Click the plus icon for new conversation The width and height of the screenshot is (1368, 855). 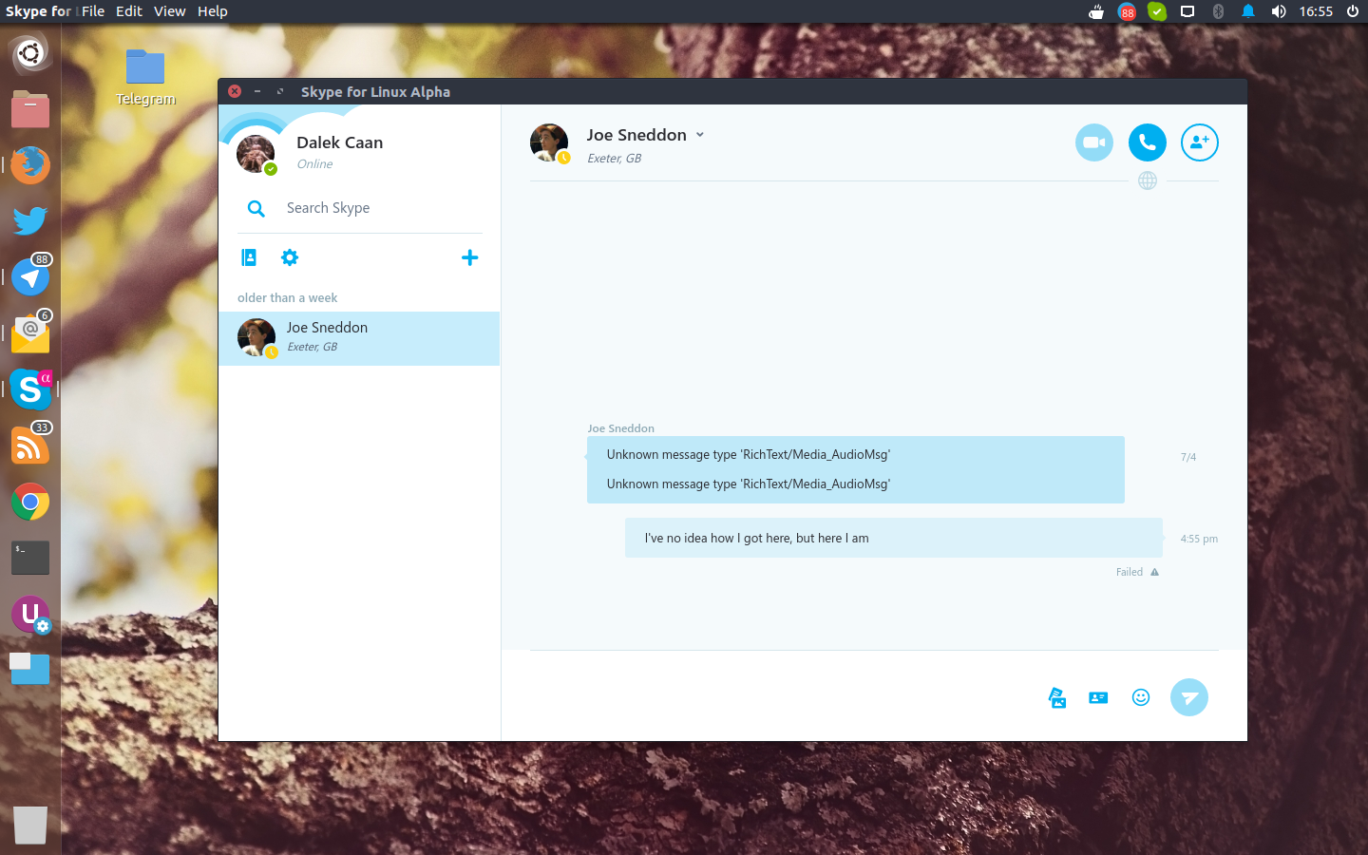coord(469,257)
